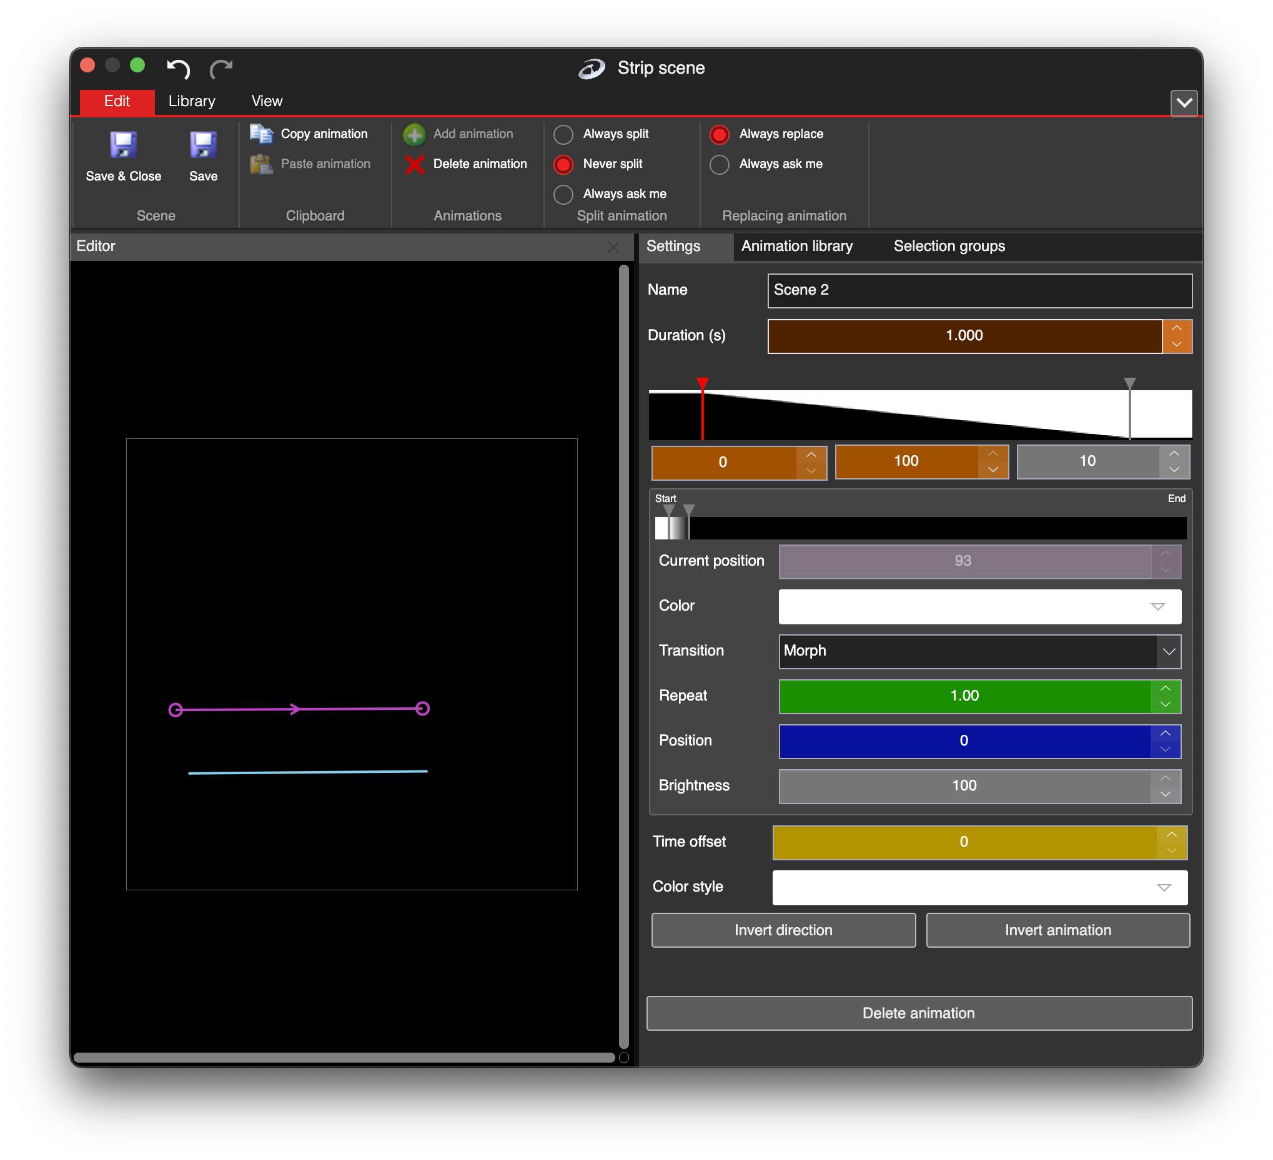Decrease the Brightness value stepper
Screen dimensions: 1273x1160
click(x=1165, y=794)
